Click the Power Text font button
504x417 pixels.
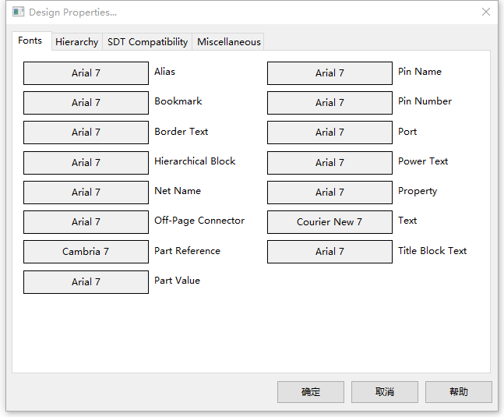click(x=330, y=163)
